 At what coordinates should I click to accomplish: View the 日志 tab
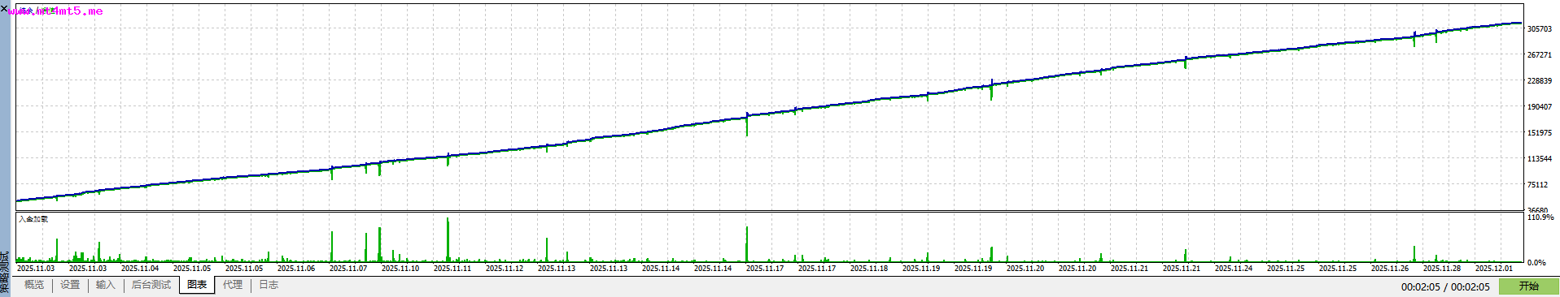pos(269,285)
